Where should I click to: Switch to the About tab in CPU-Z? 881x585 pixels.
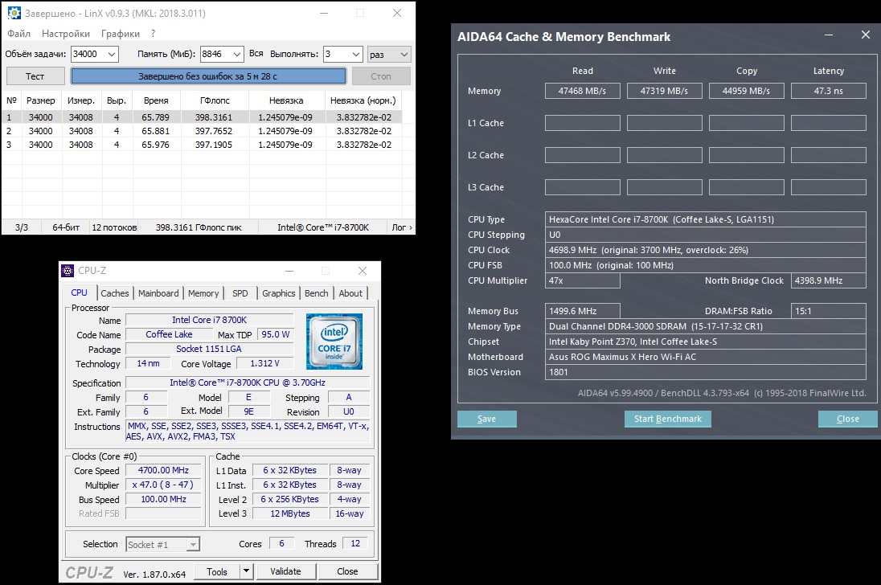point(350,293)
